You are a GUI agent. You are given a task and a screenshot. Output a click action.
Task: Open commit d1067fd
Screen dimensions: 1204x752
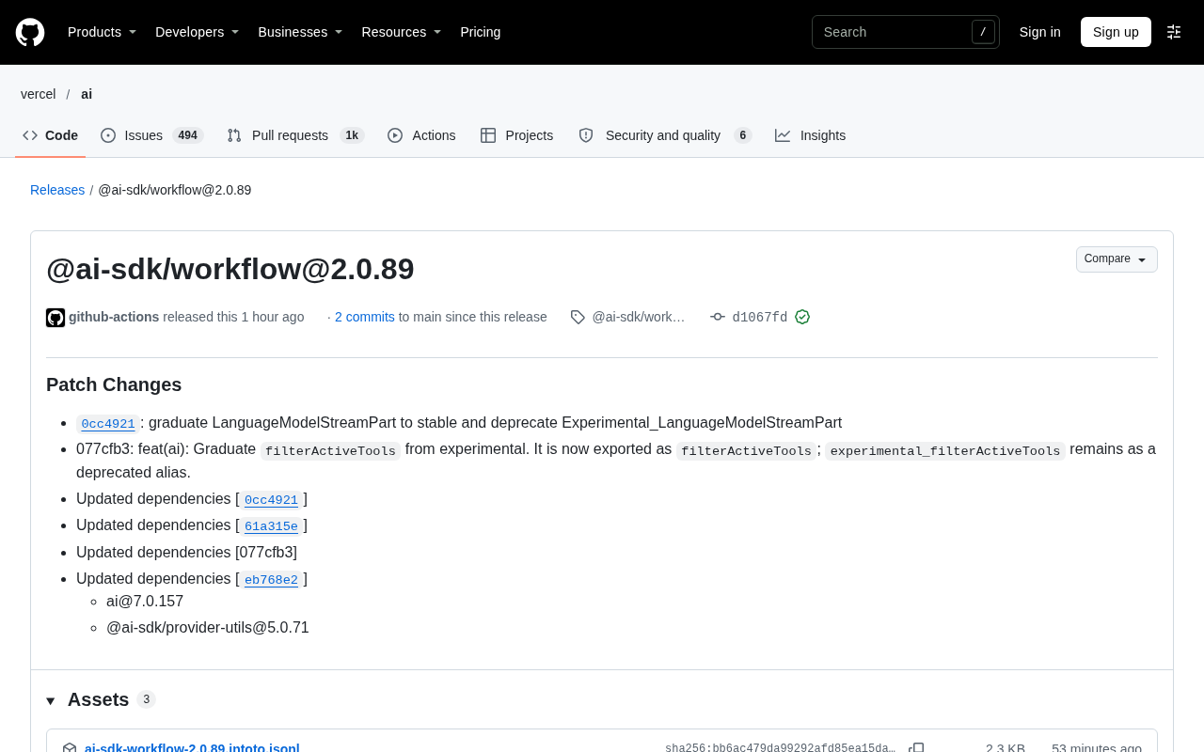760,318
